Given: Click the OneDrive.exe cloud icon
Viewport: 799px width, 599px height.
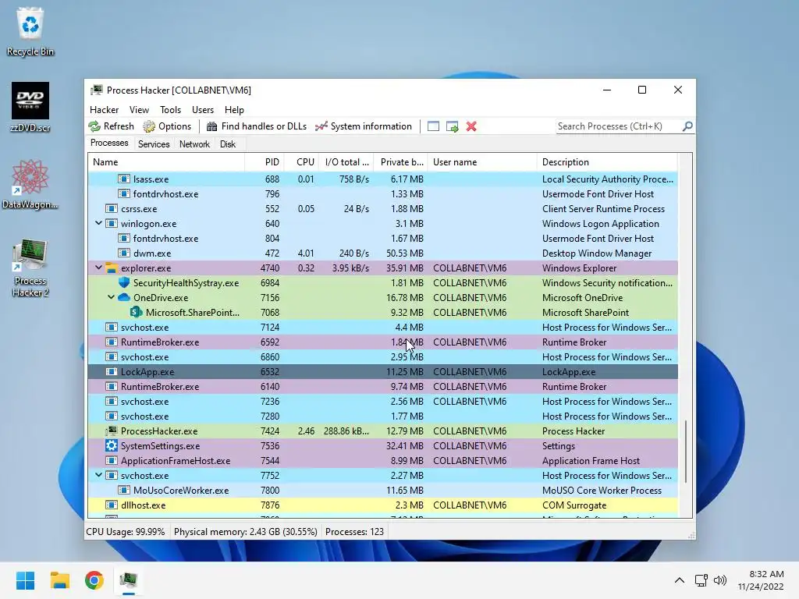Looking at the screenshot, I should pos(124,297).
